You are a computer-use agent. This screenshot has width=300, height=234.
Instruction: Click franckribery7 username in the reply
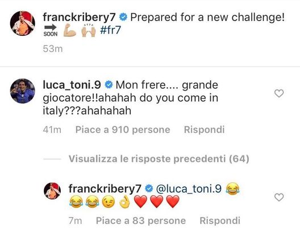(105, 188)
